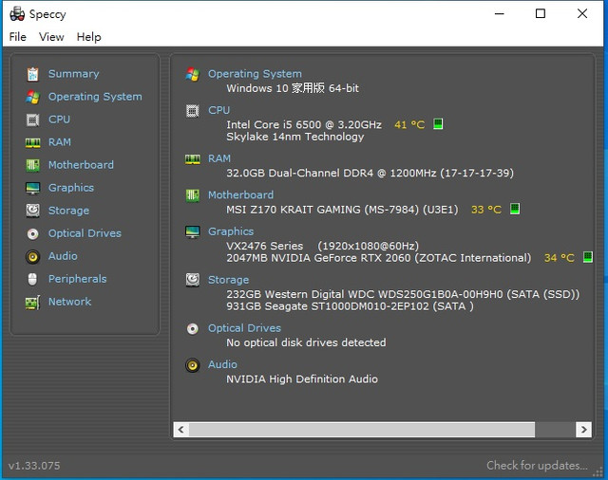Click the Speccy app icon in title bar
This screenshot has width=608, height=480.
[17, 14]
